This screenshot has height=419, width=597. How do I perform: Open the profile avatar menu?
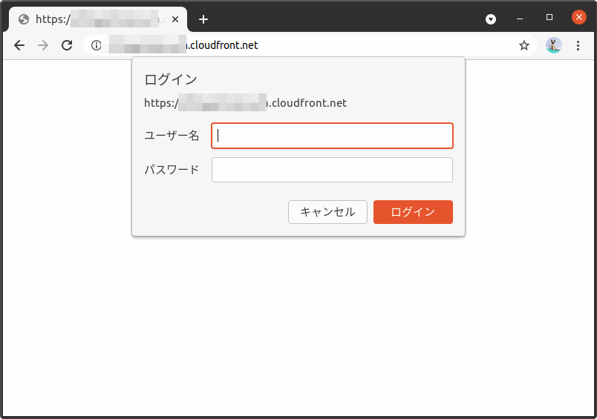pos(554,45)
